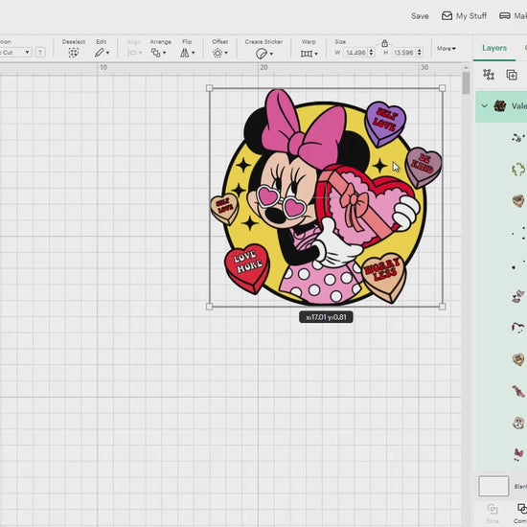Open the Offset dropdown arrow
This screenshot has width=527, height=527.
(226, 53)
